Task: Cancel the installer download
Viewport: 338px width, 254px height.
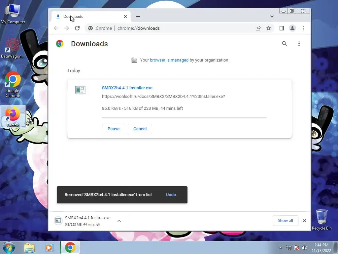Action: click(x=140, y=129)
